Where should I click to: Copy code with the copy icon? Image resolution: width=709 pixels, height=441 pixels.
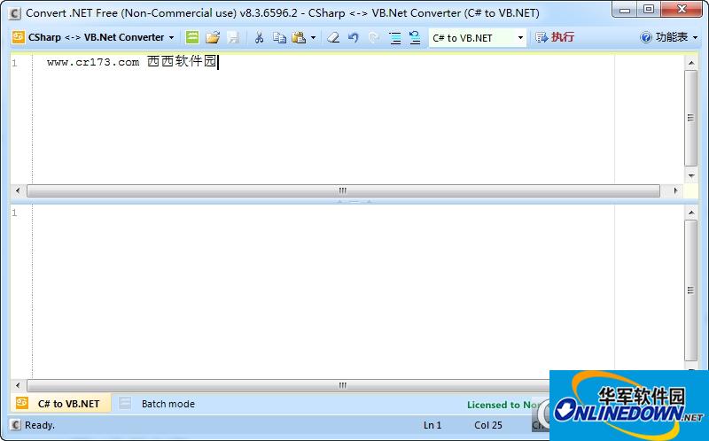[279, 37]
